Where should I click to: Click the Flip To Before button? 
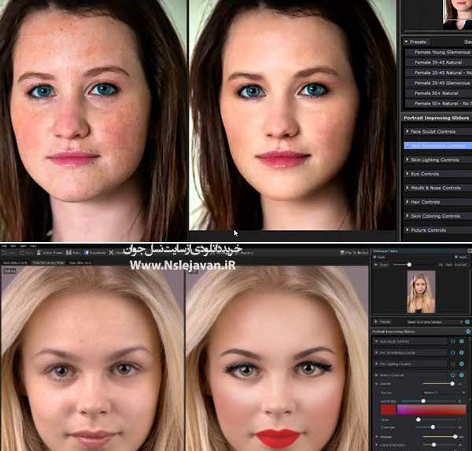354,253
